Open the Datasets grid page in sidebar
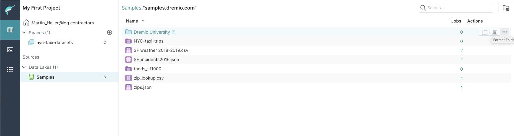The height and width of the screenshot is (136, 514). (x=10, y=30)
